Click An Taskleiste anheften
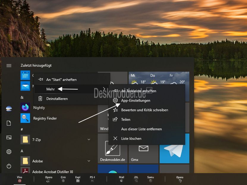The width and height of the screenshot is (247, 185). [x=139, y=91]
